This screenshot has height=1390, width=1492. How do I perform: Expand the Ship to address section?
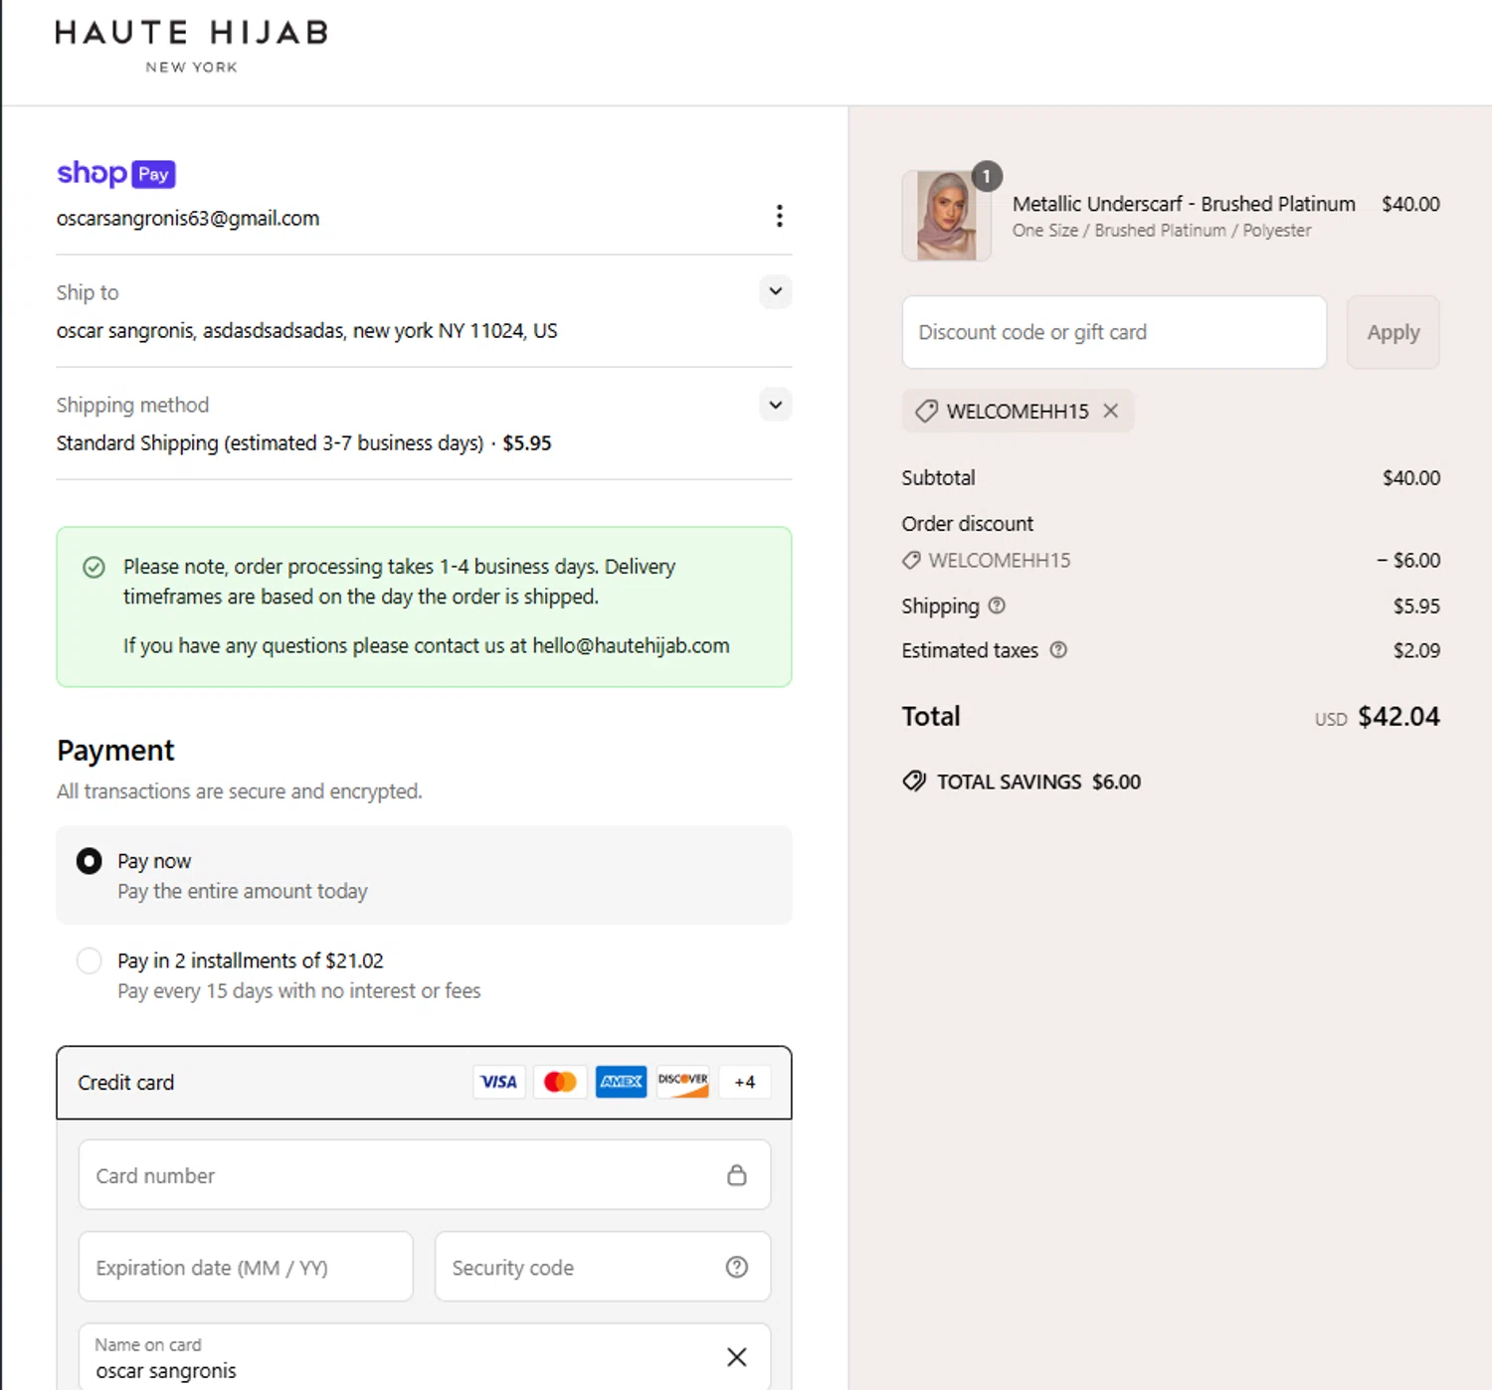775,291
